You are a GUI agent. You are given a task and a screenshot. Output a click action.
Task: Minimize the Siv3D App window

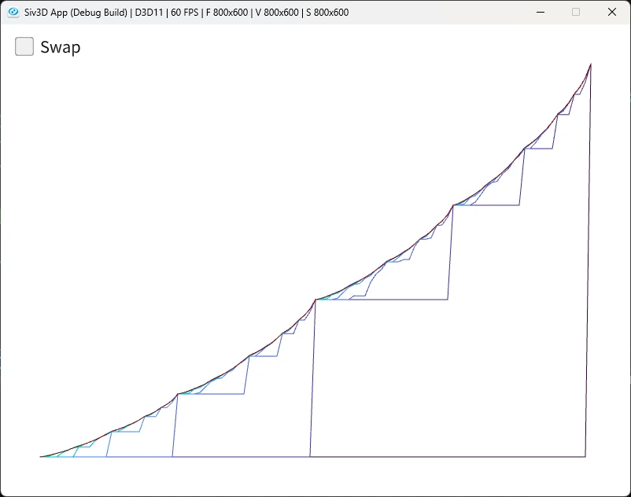point(541,12)
